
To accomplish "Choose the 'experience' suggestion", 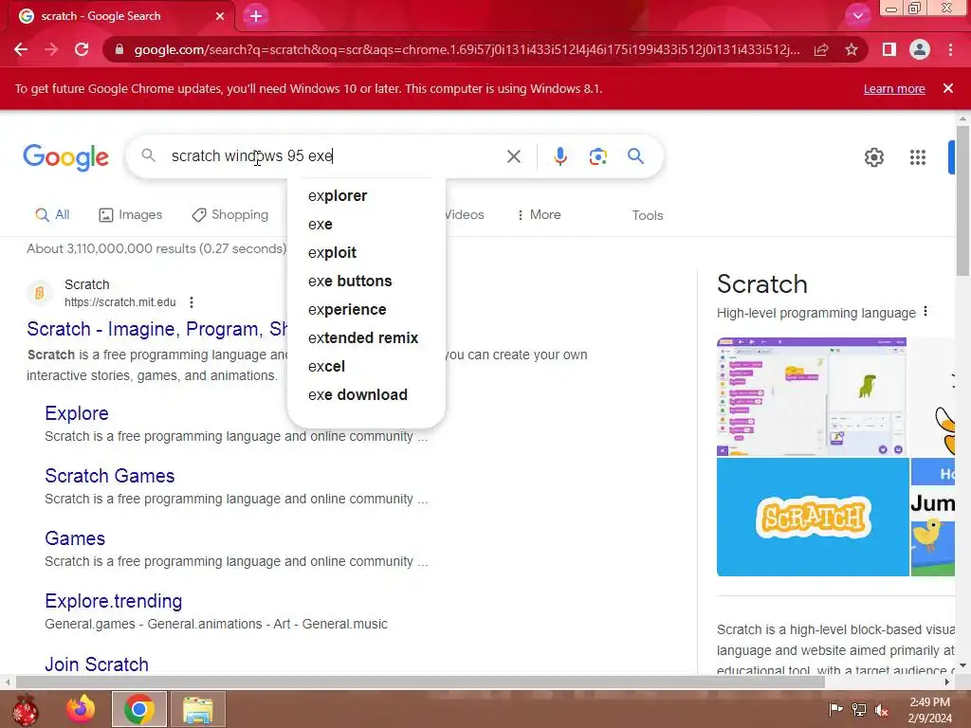I will click(366, 310).
